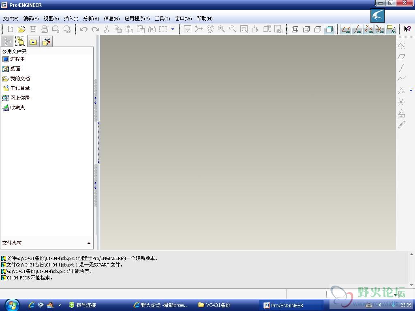Toggle datum planes display
The image size is (415, 311).
point(346,29)
